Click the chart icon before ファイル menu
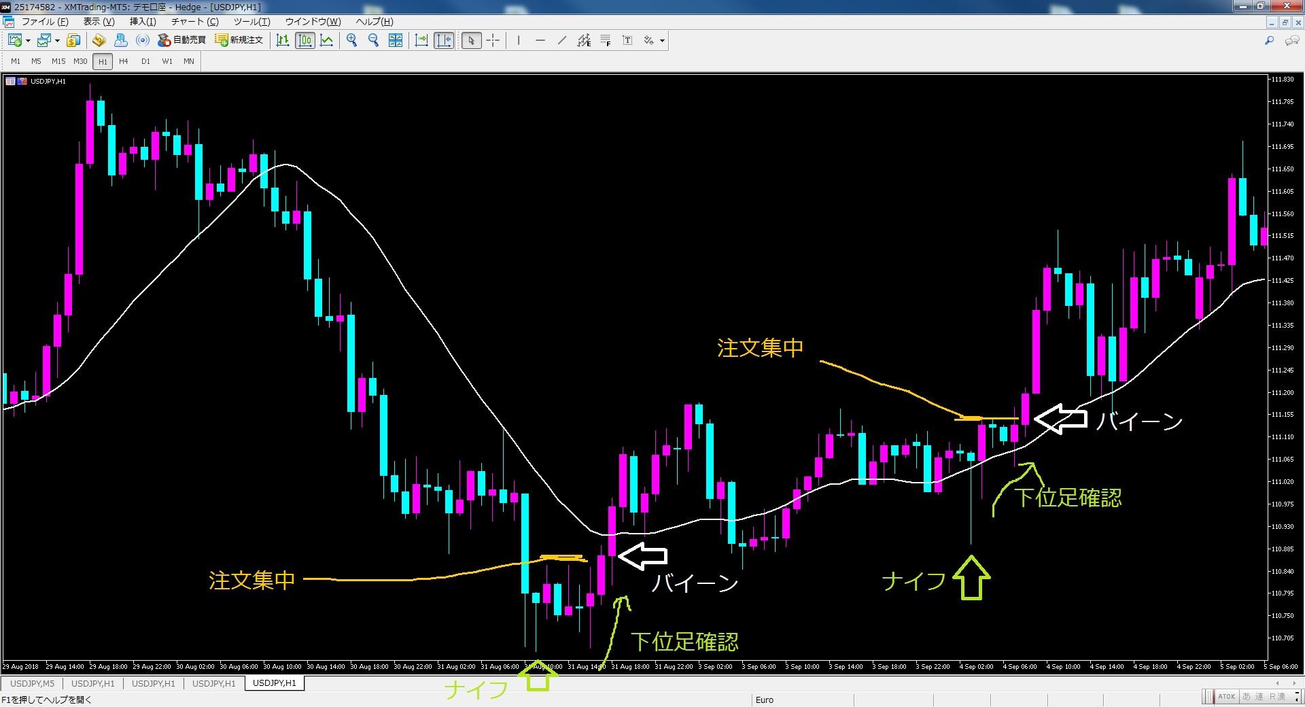 coord(9,22)
